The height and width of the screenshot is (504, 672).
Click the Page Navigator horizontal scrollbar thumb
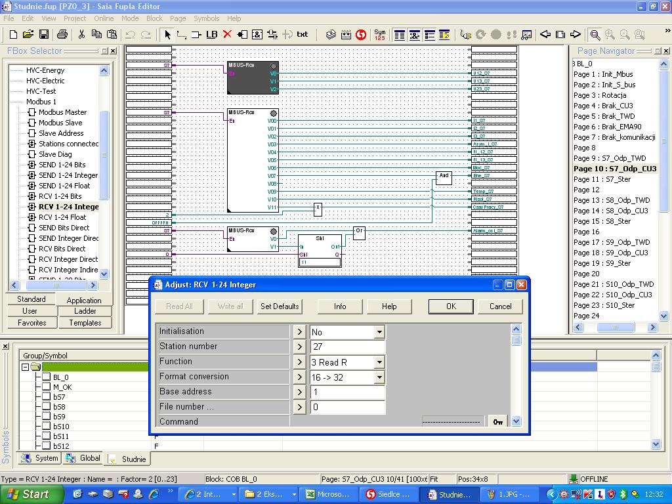(x=616, y=327)
